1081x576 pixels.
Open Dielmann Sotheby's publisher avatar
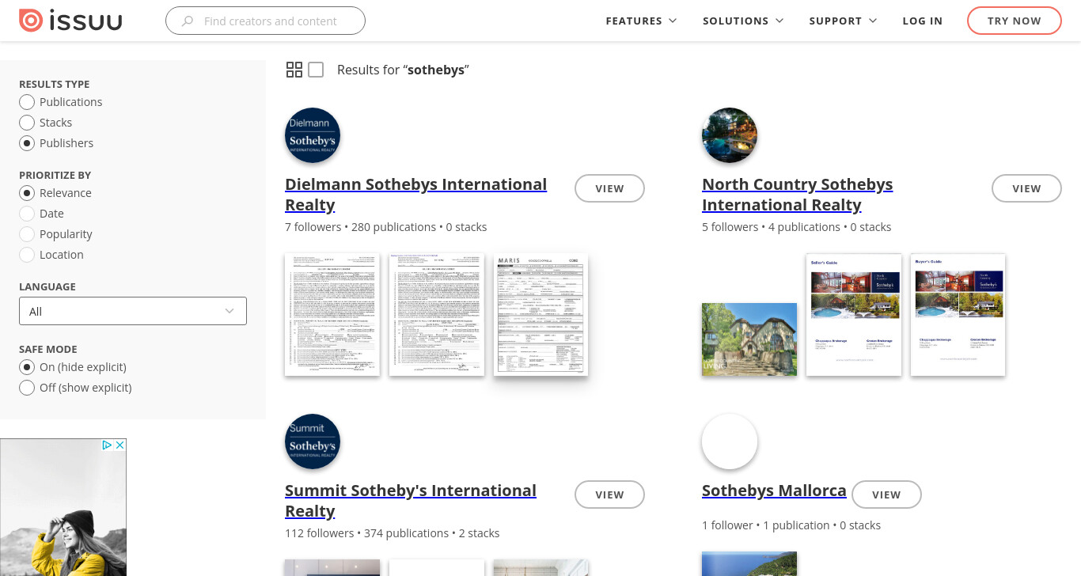(x=313, y=135)
